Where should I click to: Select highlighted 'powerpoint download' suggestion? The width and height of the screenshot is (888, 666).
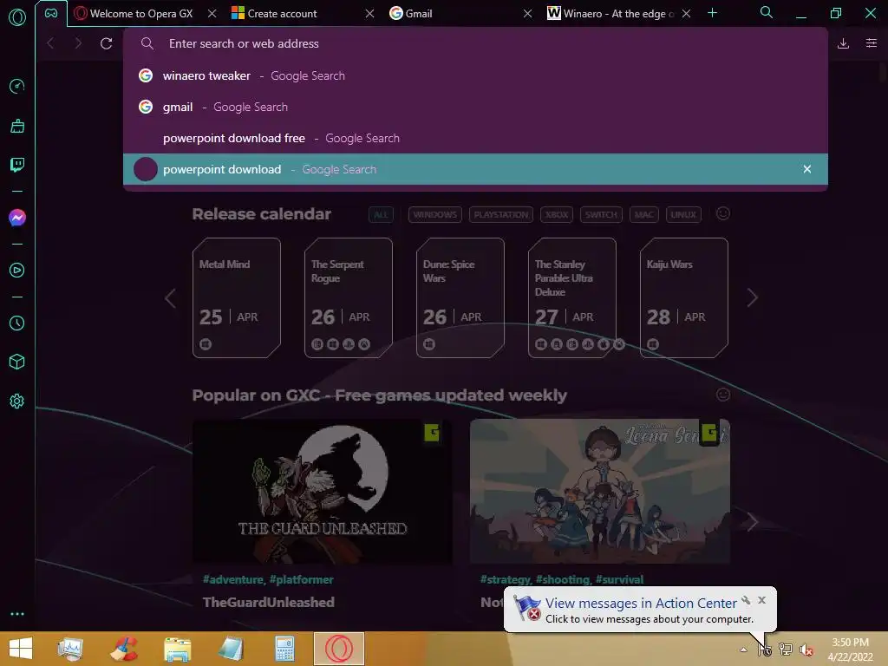coord(475,169)
